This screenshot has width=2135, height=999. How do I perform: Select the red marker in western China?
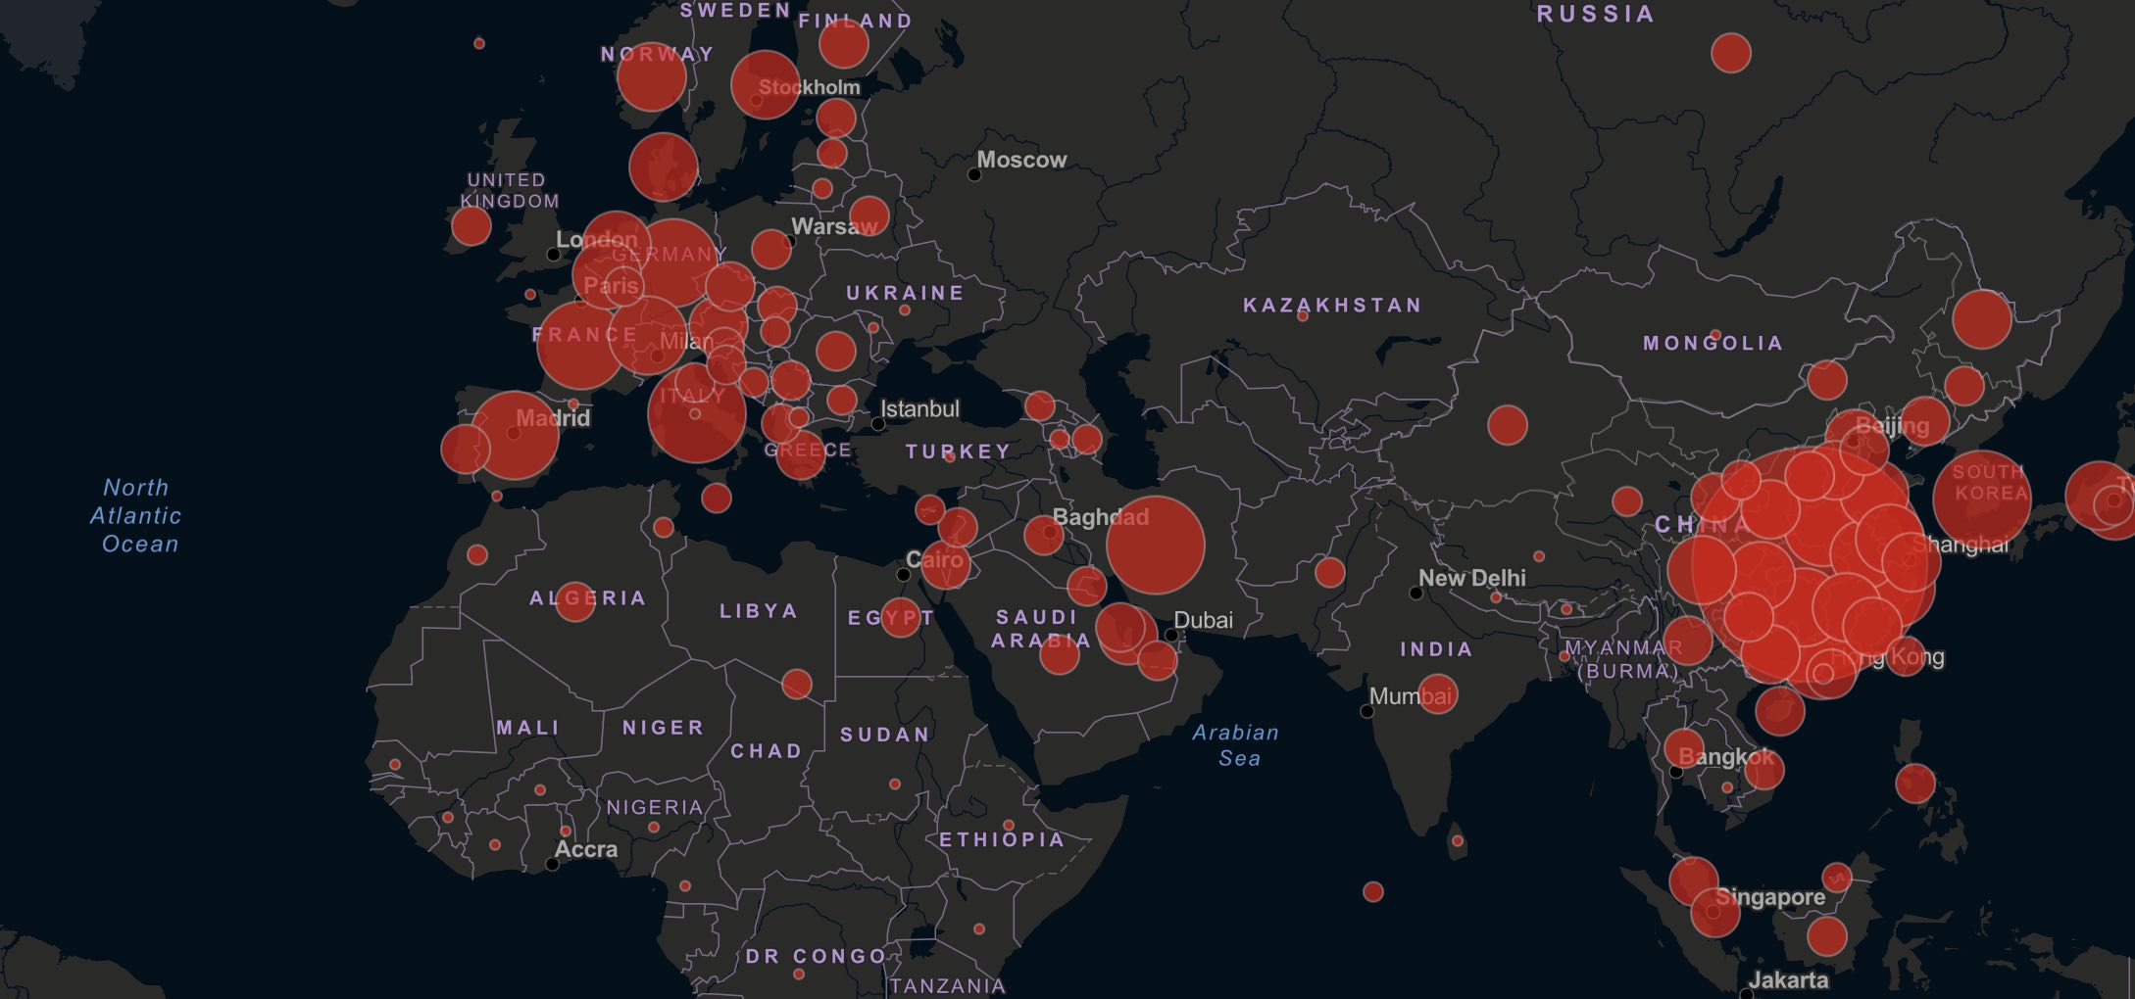point(1507,425)
